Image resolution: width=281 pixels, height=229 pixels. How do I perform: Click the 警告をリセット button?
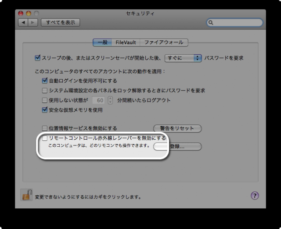[x=177, y=128]
